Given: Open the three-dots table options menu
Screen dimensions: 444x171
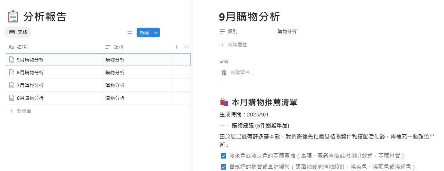Looking at the screenshot, I should pos(186,47).
